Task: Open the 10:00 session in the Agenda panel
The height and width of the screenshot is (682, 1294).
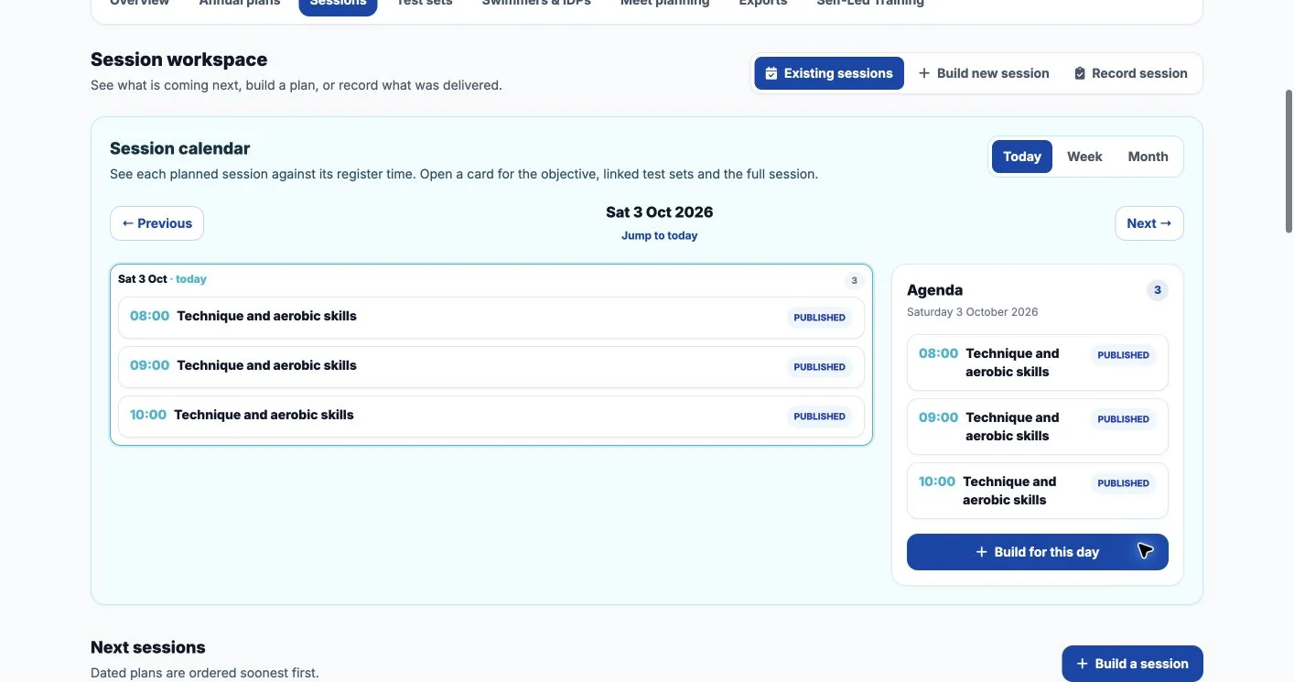Action: (x=1038, y=491)
